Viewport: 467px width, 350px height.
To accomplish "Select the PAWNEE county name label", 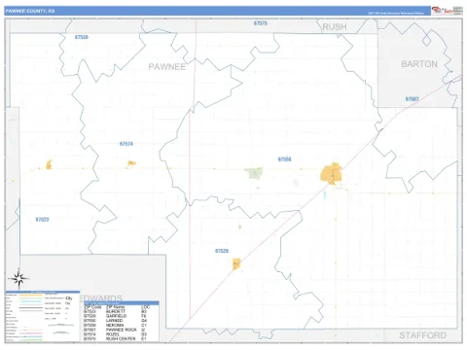I will coord(167,67).
